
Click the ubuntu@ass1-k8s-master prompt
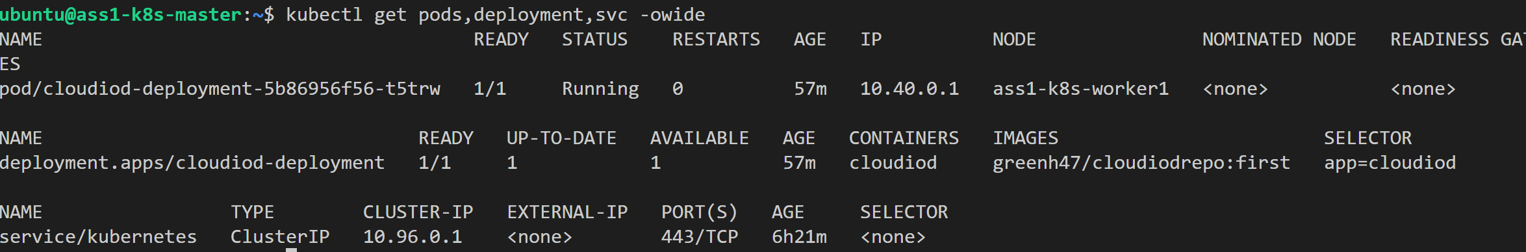[x=121, y=15]
